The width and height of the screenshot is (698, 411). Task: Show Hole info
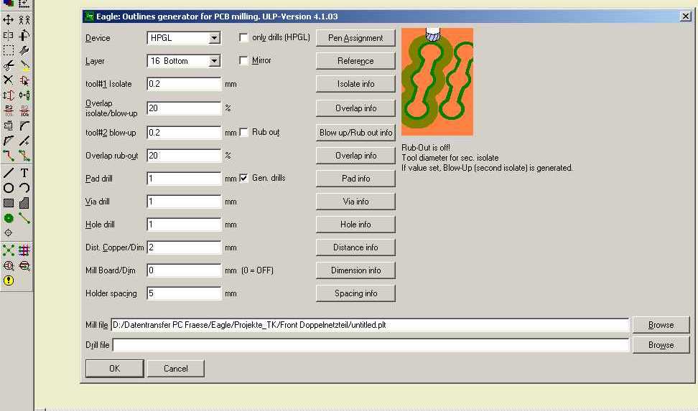[x=355, y=225]
